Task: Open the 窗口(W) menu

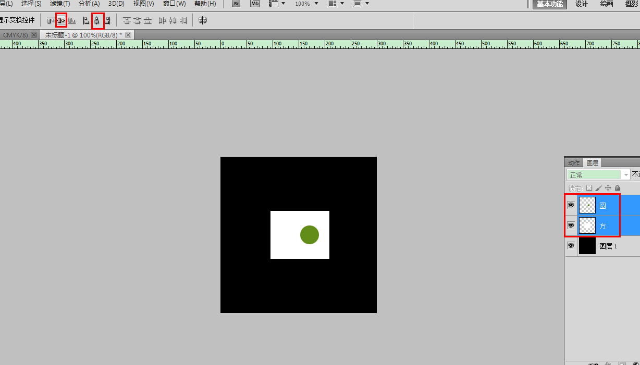Action: pyautogui.click(x=175, y=4)
